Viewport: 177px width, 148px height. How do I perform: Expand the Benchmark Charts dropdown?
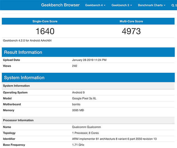152,5
